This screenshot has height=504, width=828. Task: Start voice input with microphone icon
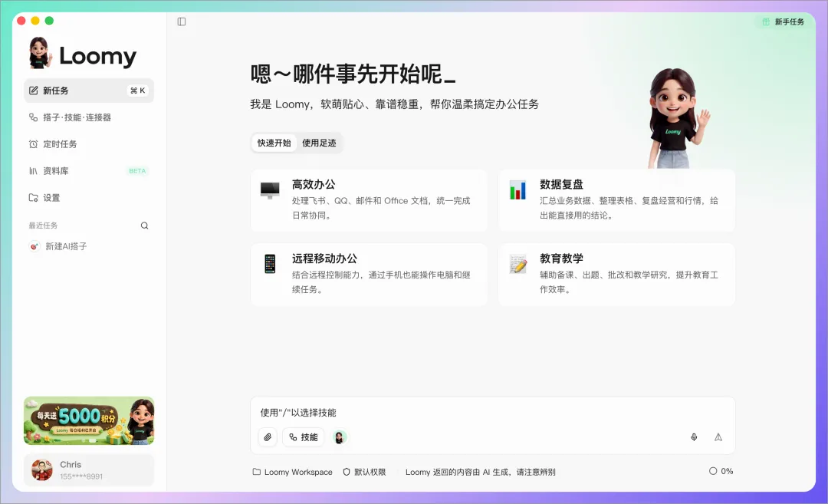(x=694, y=437)
